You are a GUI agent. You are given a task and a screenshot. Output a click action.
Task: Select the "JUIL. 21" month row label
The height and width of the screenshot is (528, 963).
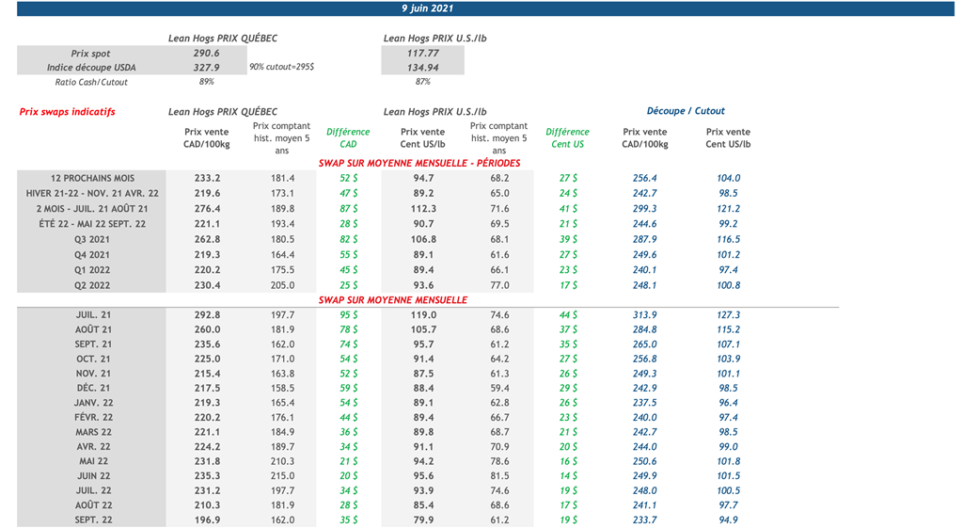click(x=92, y=315)
